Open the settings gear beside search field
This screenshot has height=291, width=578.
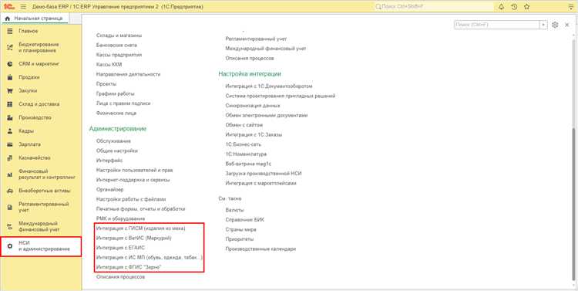click(x=555, y=25)
